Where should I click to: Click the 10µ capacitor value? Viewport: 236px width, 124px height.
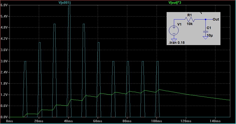click(210, 35)
